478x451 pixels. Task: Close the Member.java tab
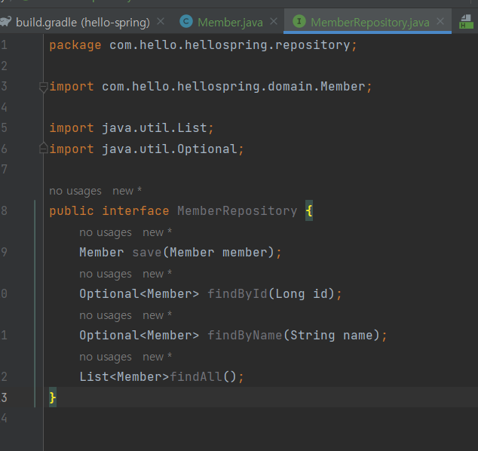tap(274, 22)
